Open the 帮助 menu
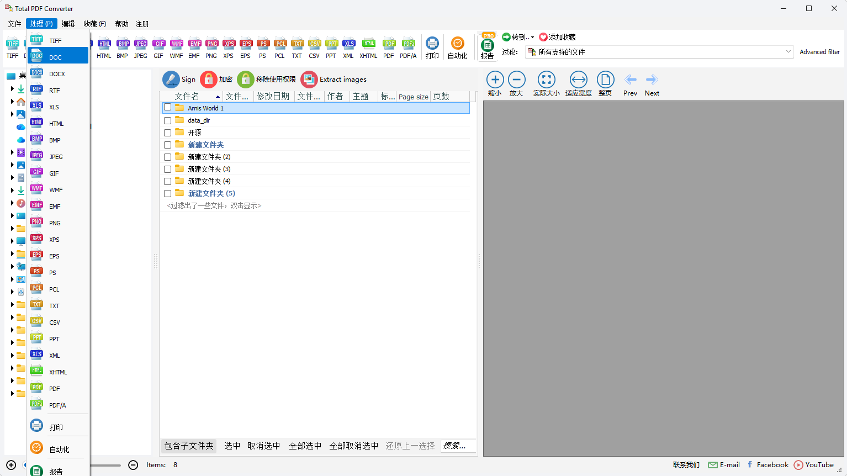This screenshot has width=847, height=476. click(x=121, y=24)
